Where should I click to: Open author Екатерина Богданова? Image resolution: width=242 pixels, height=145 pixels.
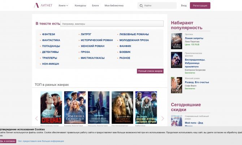click(x=195, y=70)
